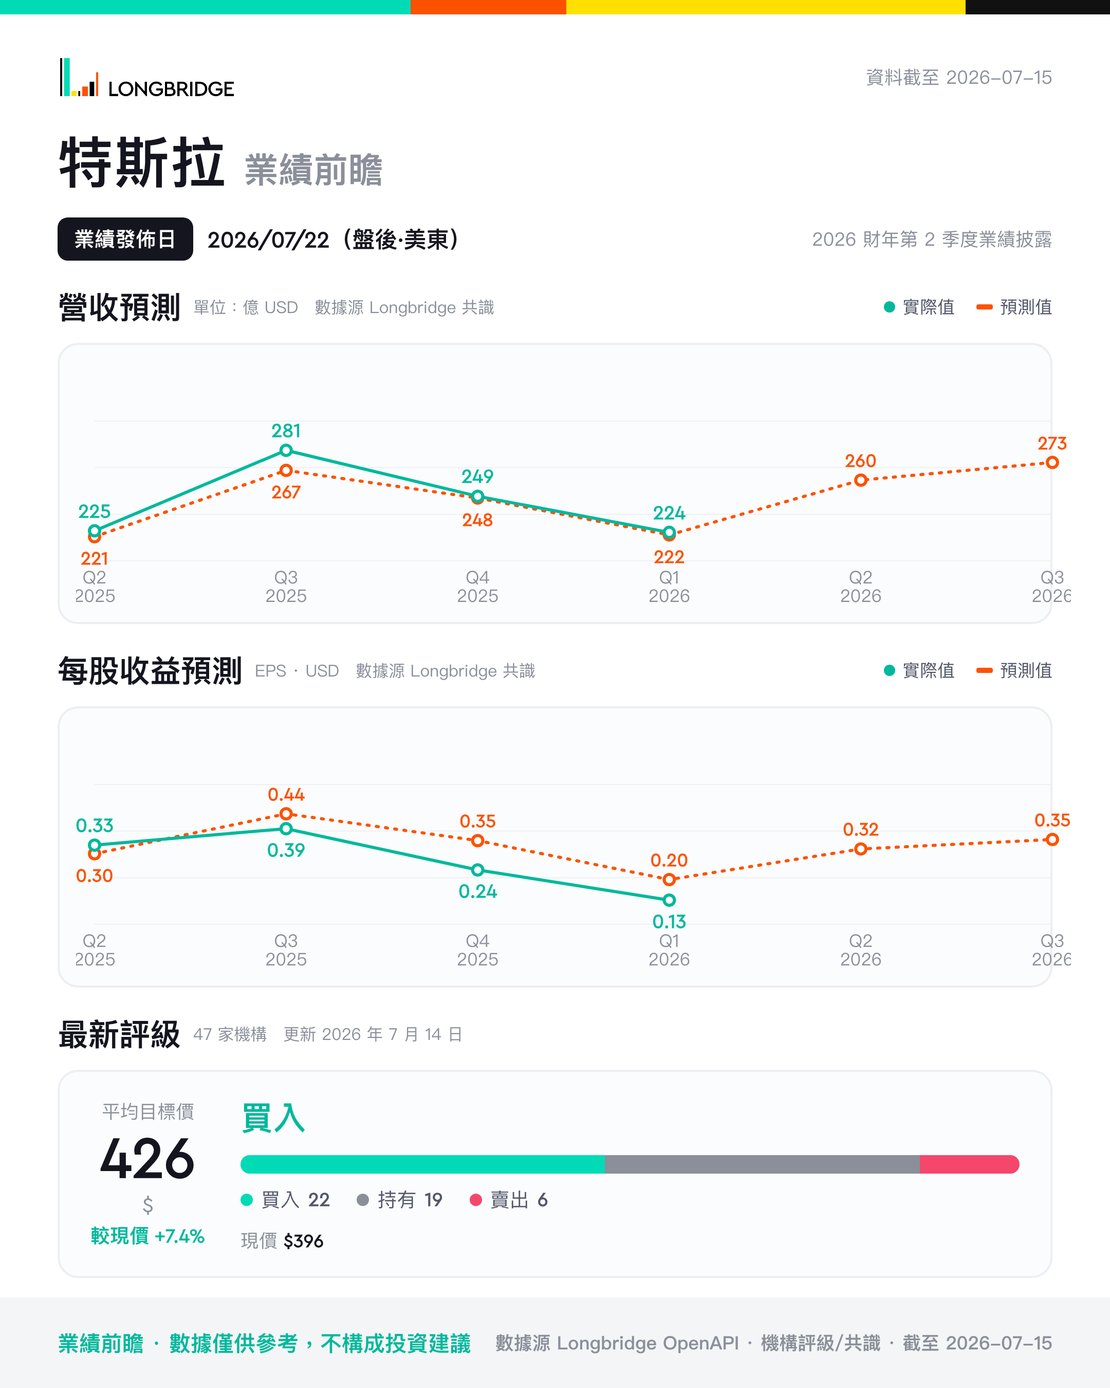
Task: Click the green 實際值 legend dot in EPS chart
Action: pos(890,670)
